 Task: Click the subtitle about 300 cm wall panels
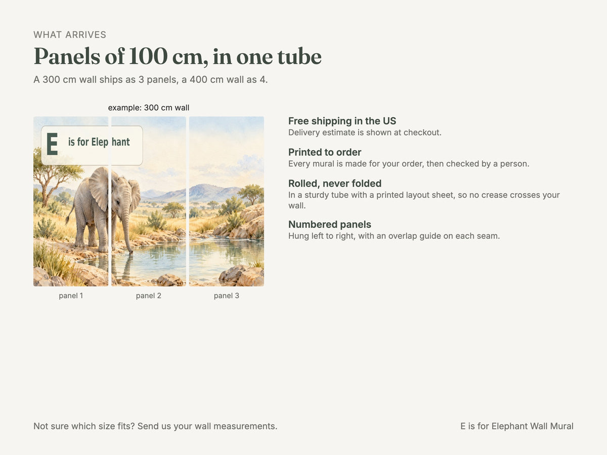[151, 80]
